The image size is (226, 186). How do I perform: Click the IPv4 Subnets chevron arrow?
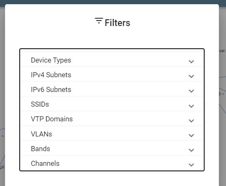click(191, 76)
